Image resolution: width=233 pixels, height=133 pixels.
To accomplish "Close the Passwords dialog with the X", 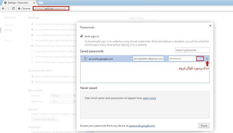I will point(210,26).
